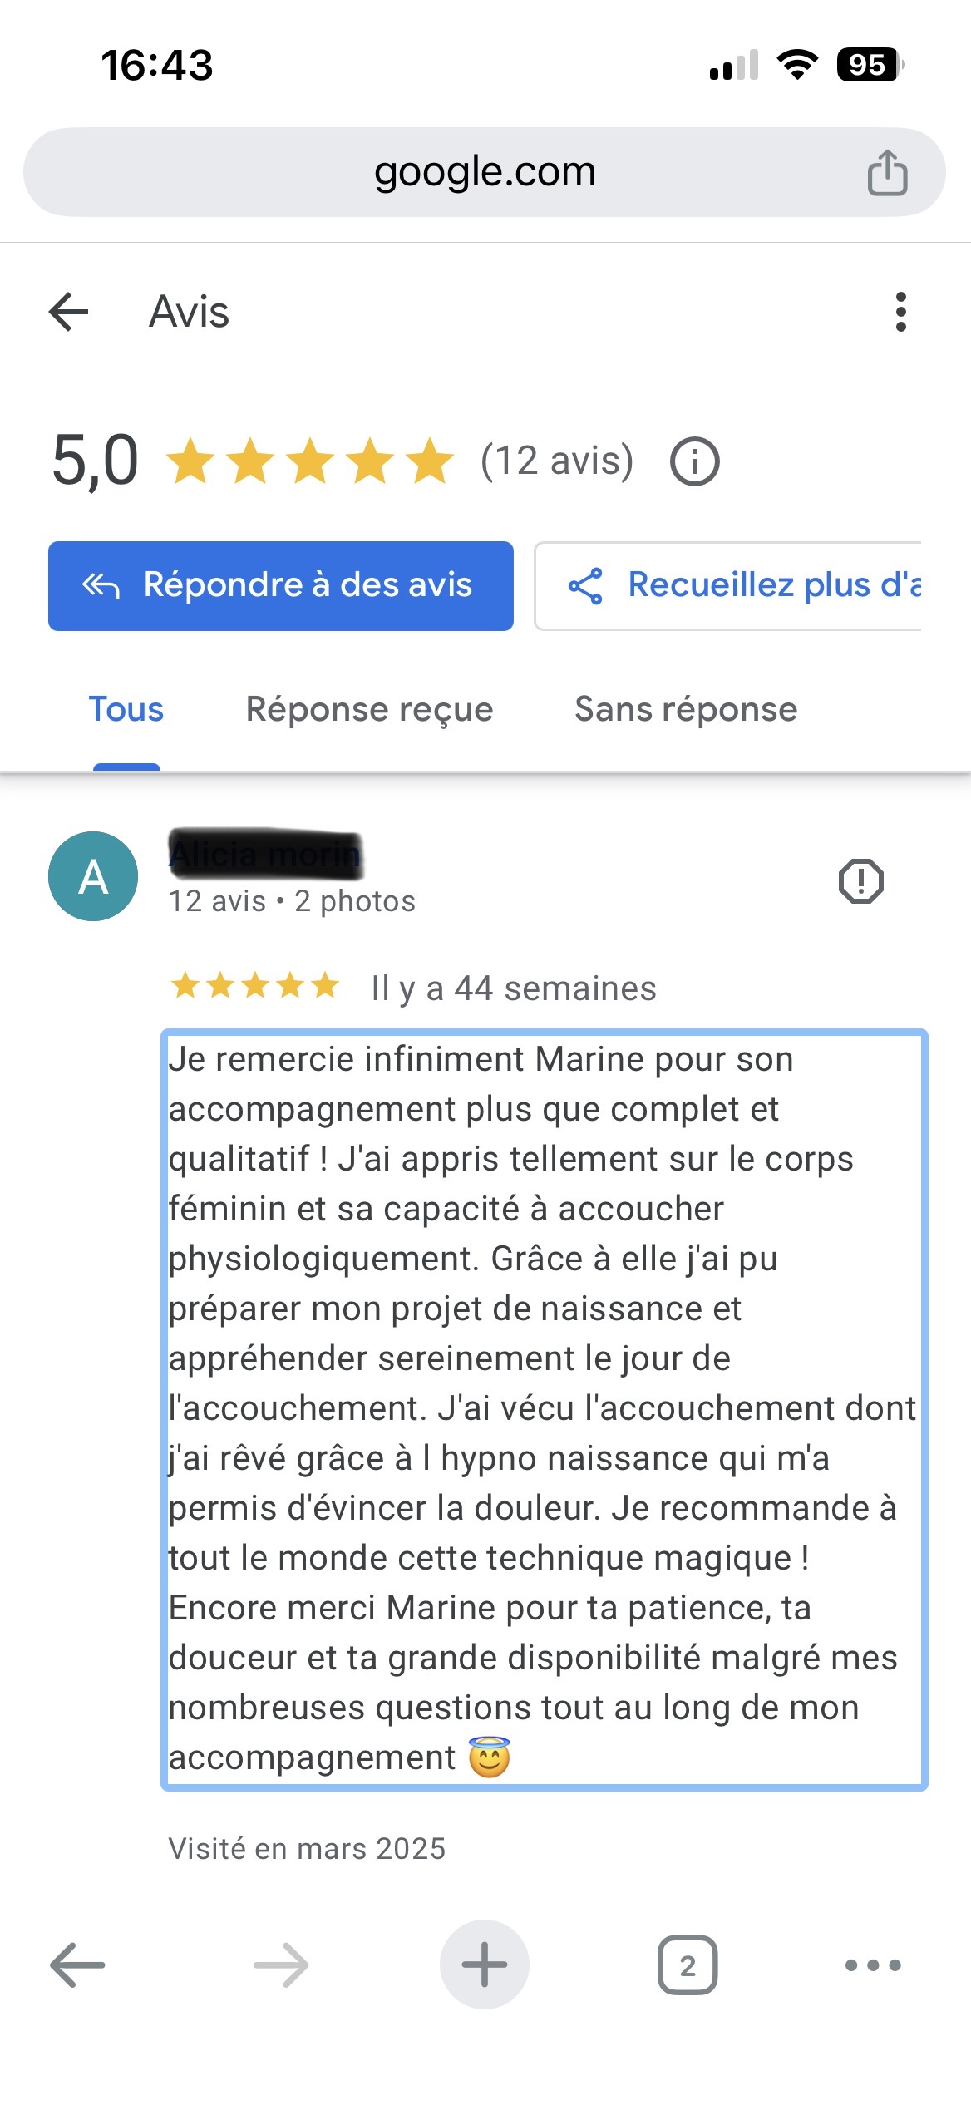The image size is (971, 2105).
Task: Go back using the Avis header arrow
Action: click(x=69, y=313)
